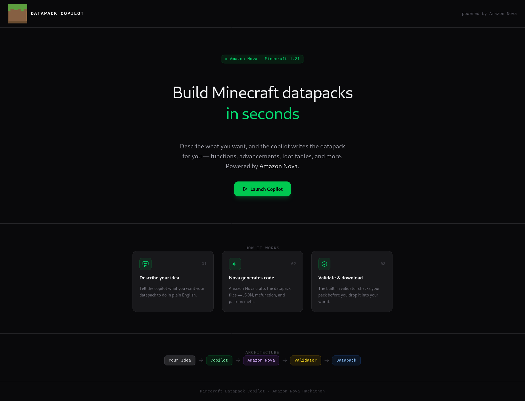Click the '01' step number
Viewport: 525px width, 401px height.
[204, 264]
